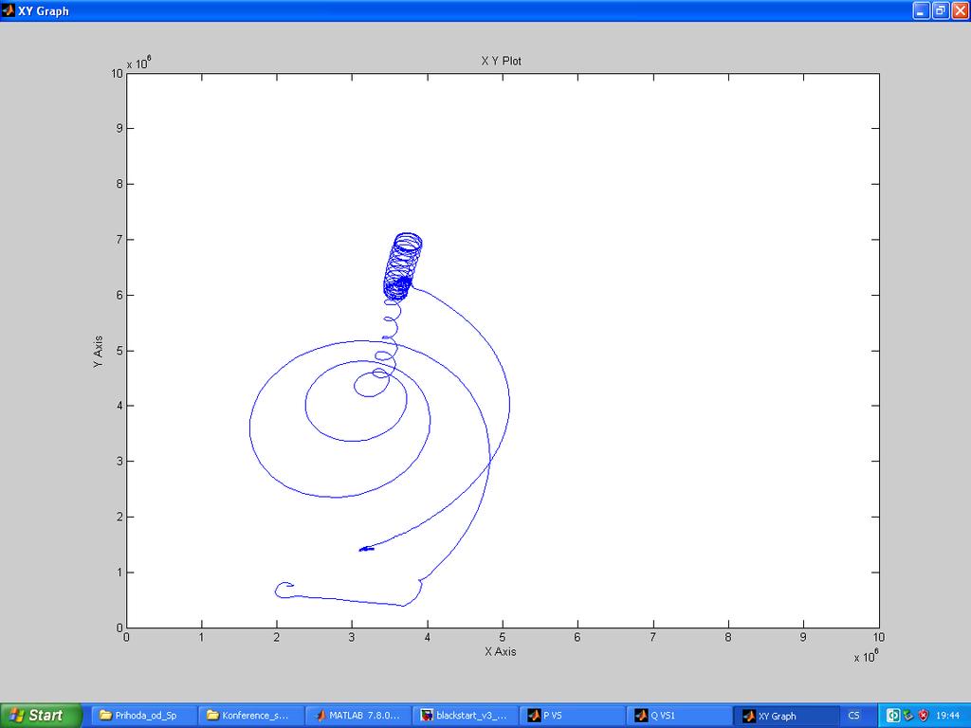The height and width of the screenshot is (728, 971).
Task: Click the 'X Y Plot' title text
Action: coord(501,61)
